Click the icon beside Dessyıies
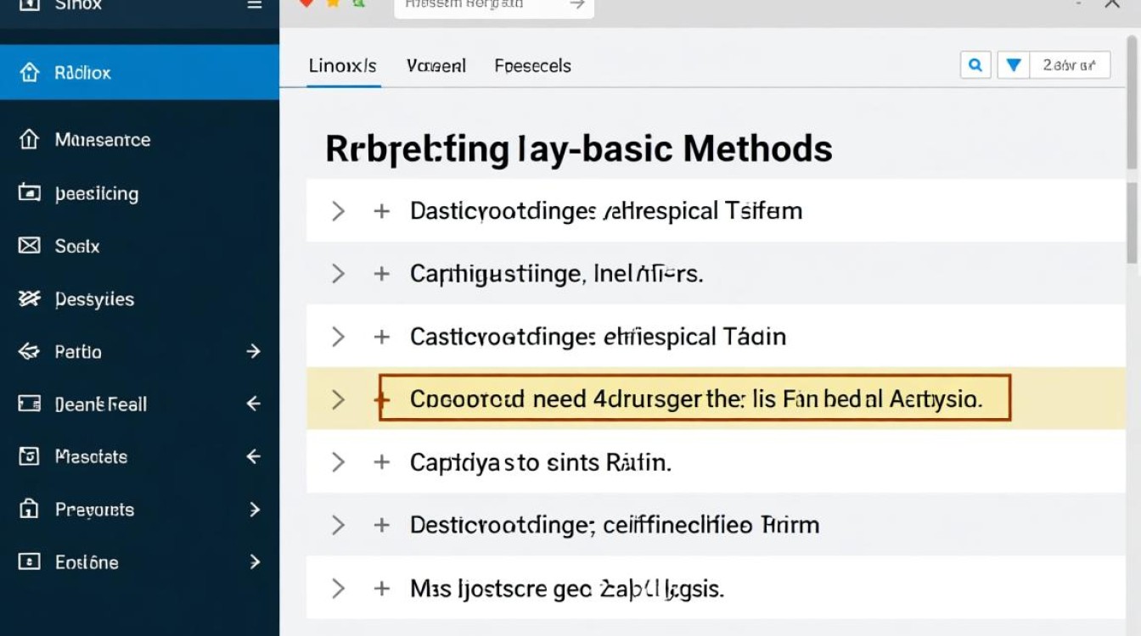The image size is (1141, 636). pyautogui.click(x=29, y=298)
